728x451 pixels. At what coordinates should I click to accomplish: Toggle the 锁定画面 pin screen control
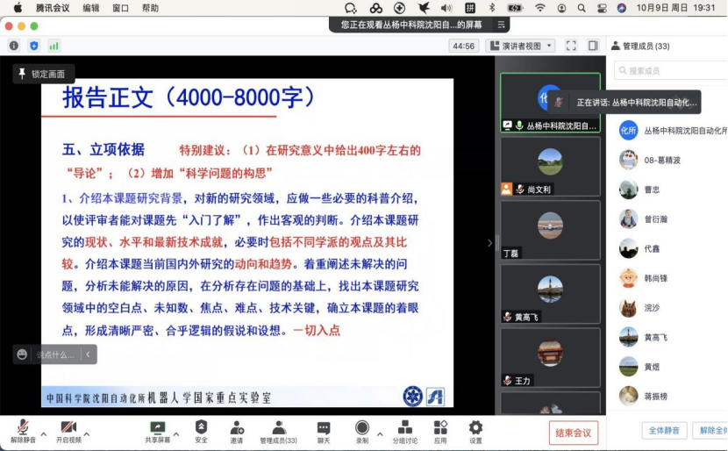[44, 75]
